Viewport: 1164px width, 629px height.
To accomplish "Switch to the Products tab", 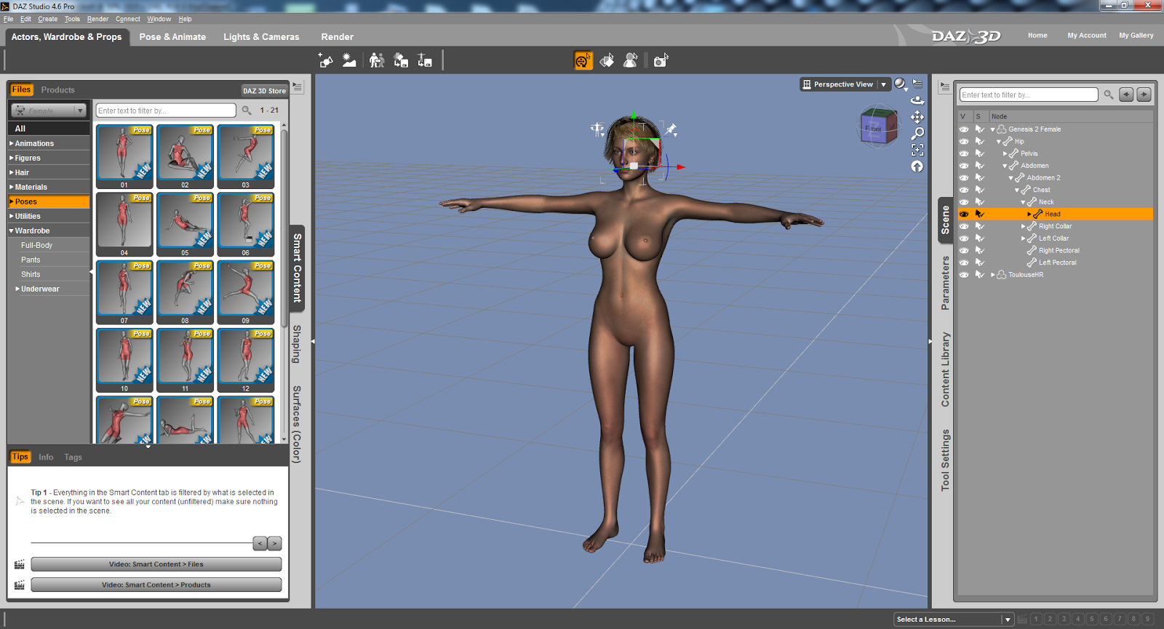I will [58, 90].
